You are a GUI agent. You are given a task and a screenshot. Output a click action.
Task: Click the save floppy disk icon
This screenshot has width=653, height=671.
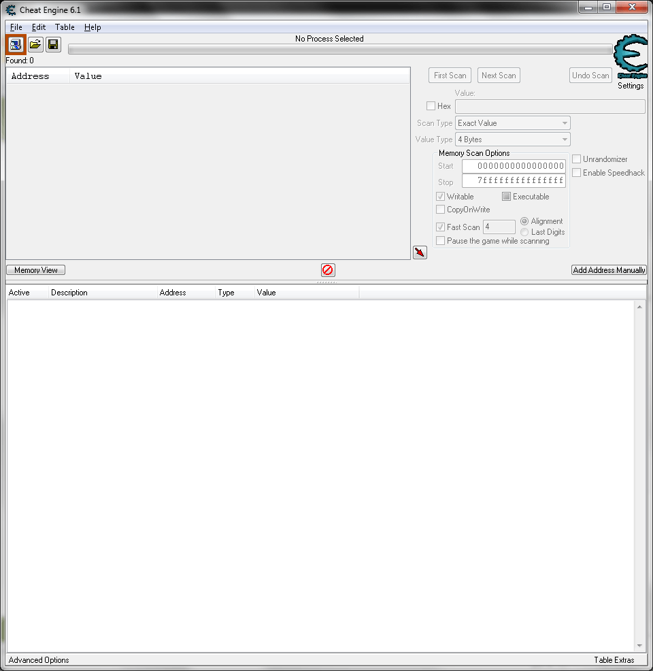point(53,44)
